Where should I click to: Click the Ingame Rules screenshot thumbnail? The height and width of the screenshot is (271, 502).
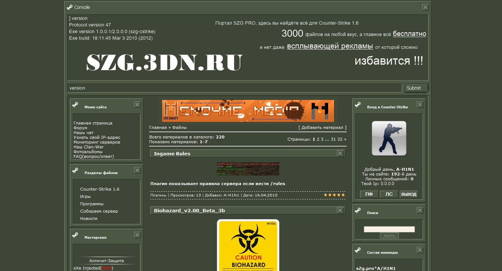pyautogui.click(x=248, y=169)
